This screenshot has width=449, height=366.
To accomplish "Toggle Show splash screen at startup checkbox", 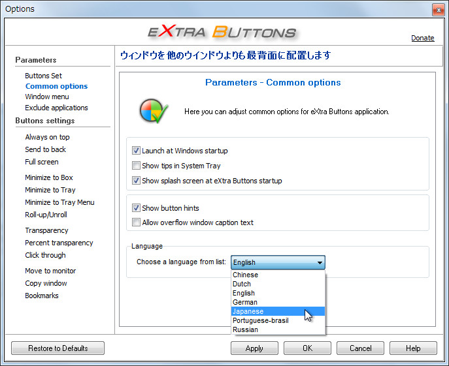I will click(136, 181).
